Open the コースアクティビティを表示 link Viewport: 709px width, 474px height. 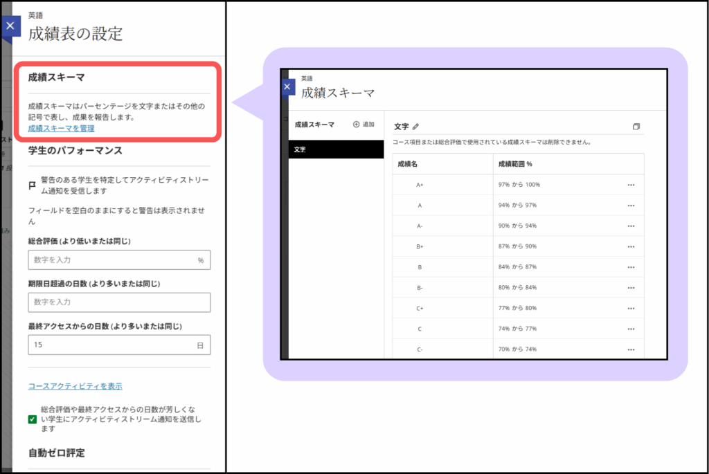pyautogui.click(x=75, y=386)
